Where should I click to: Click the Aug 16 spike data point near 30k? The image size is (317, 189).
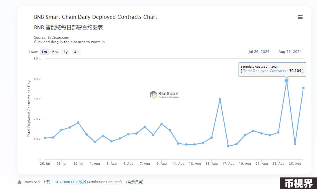coord(220,99)
